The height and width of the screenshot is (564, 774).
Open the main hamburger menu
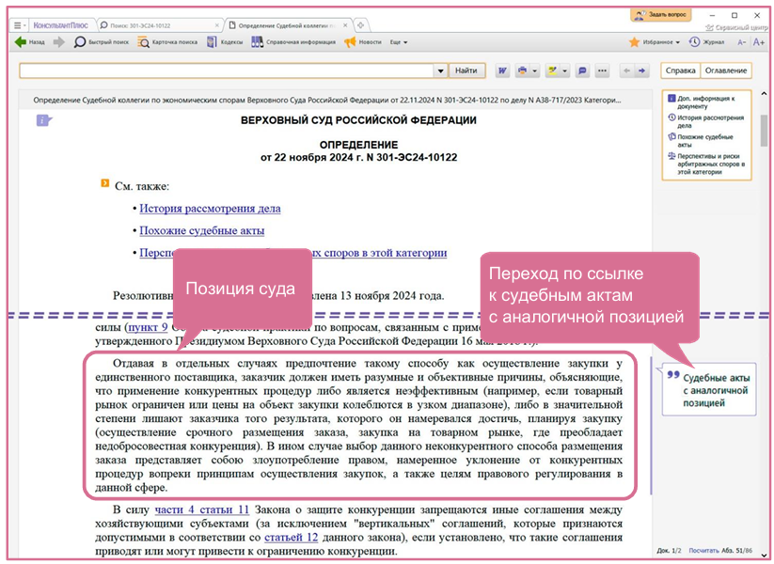pos(19,25)
